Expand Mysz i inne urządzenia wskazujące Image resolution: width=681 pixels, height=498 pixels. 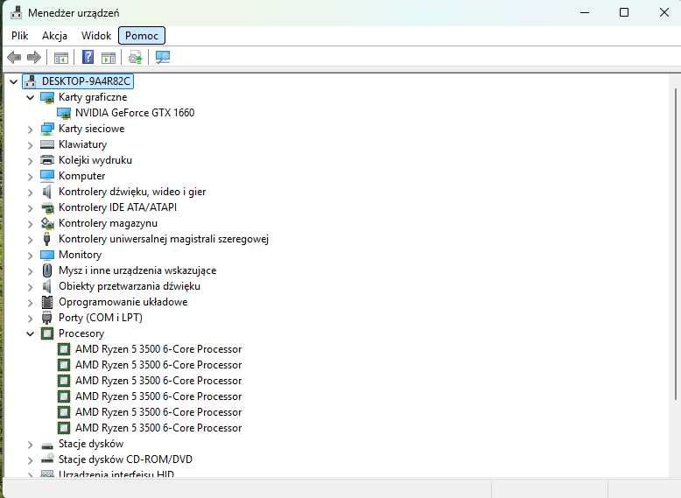[x=30, y=271]
